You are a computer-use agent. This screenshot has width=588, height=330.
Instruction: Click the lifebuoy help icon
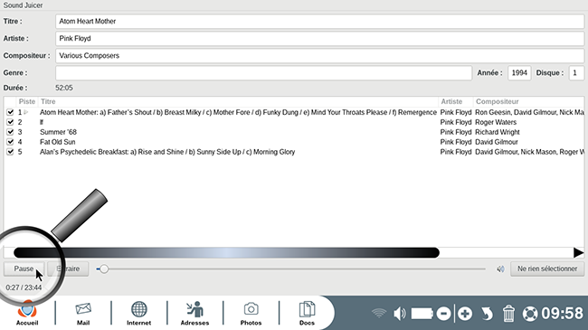tap(530, 314)
